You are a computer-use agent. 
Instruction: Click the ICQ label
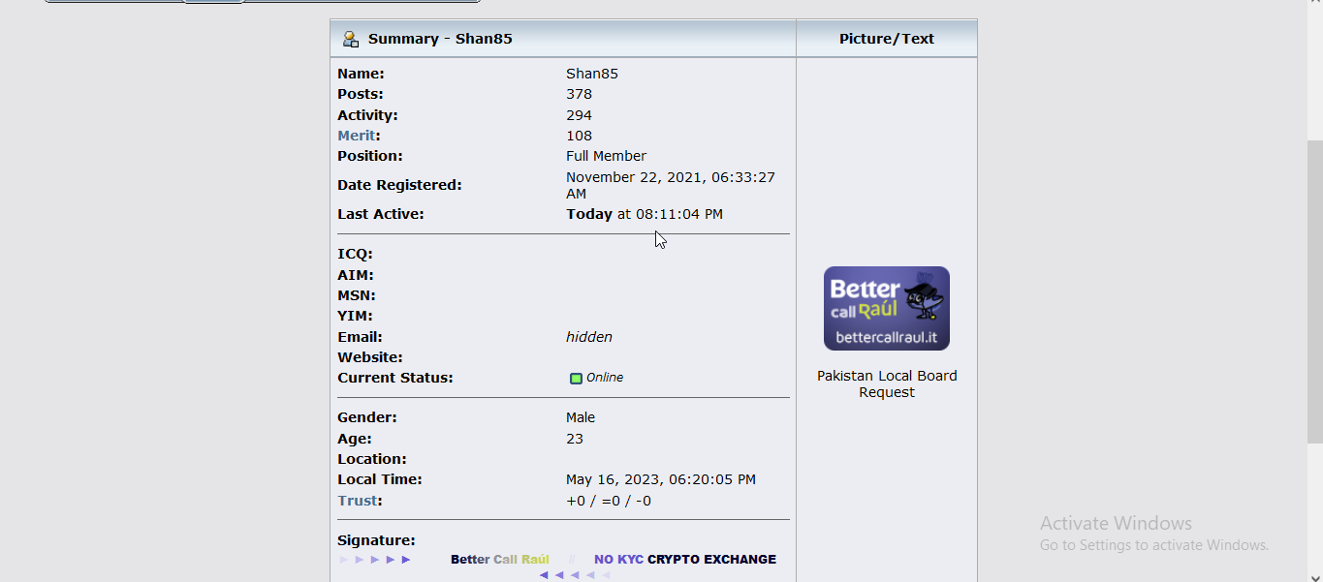tap(355, 254)
